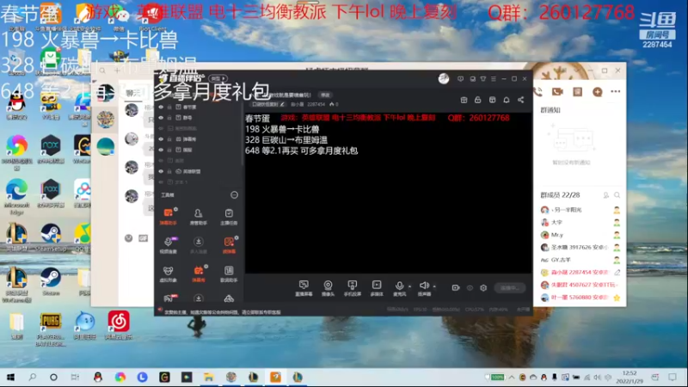The image size is (688, 387).
Task: Toggle visibility of 弹幕姬 source
Action: 161,139
